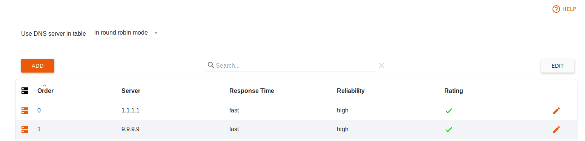Clear search with the X icon
Viewport: 585px width, 141px height.
coord(382,65)
